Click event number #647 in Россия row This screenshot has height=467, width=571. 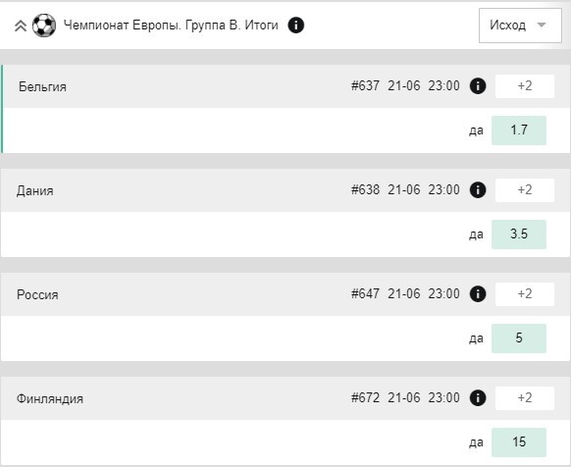pos(365,293)
